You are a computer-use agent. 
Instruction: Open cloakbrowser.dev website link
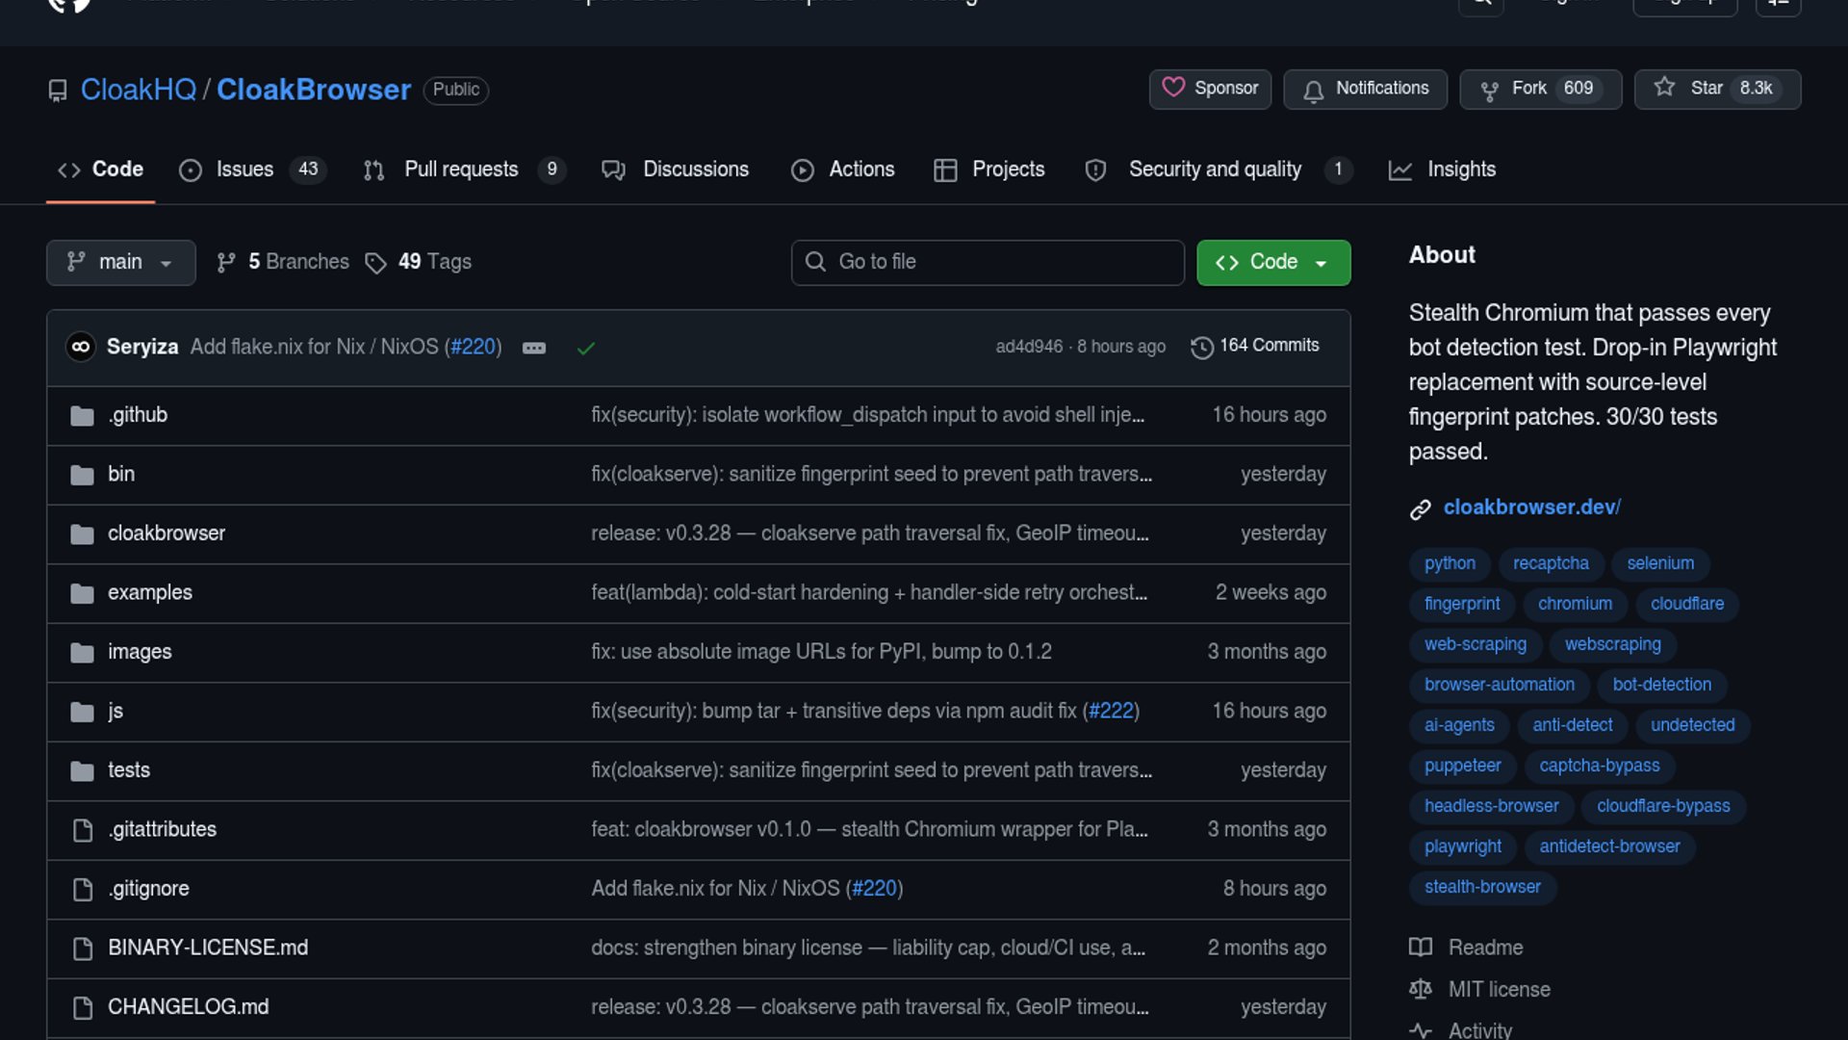[x=1532, y=507]
